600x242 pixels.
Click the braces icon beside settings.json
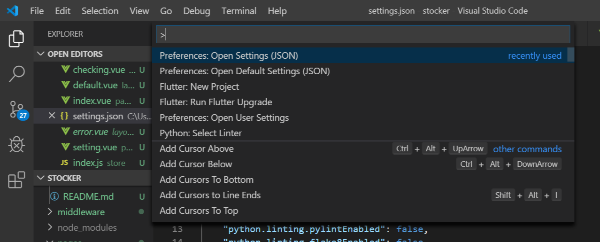click(65, 116)
